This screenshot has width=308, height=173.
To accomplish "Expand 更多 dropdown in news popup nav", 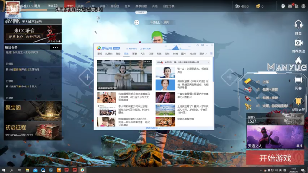I will (203, 53).
